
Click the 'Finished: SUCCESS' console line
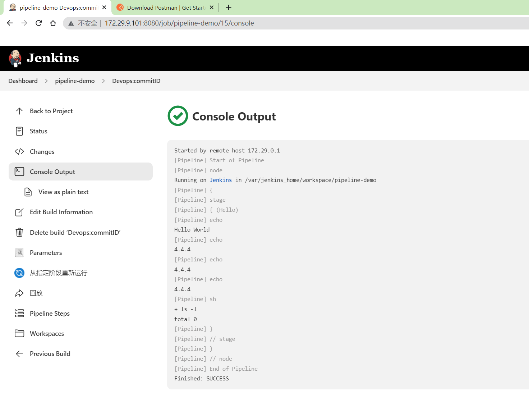[202, 378]
